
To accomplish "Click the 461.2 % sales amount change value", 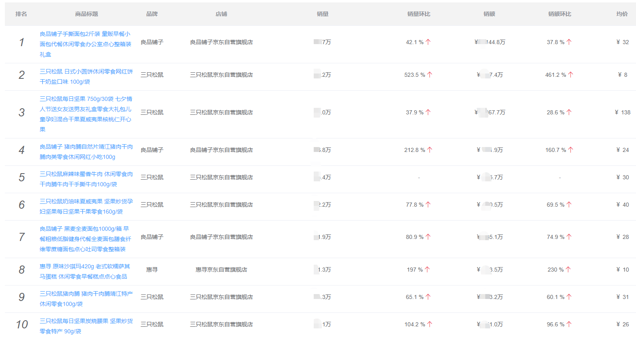I will pyautogui.click(x=556, y=75).
